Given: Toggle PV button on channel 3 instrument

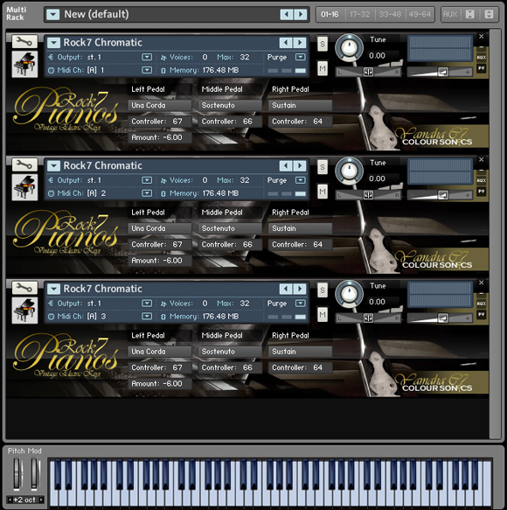Looking at the screenshot, I should 482,314.
